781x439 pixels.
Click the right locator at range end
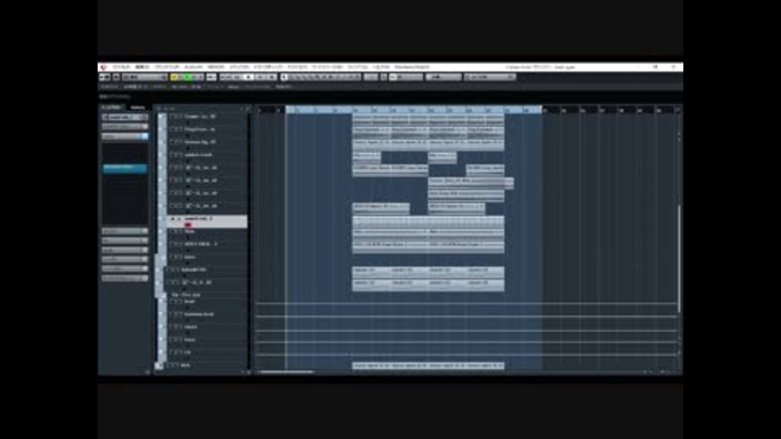tap(542, 110)
